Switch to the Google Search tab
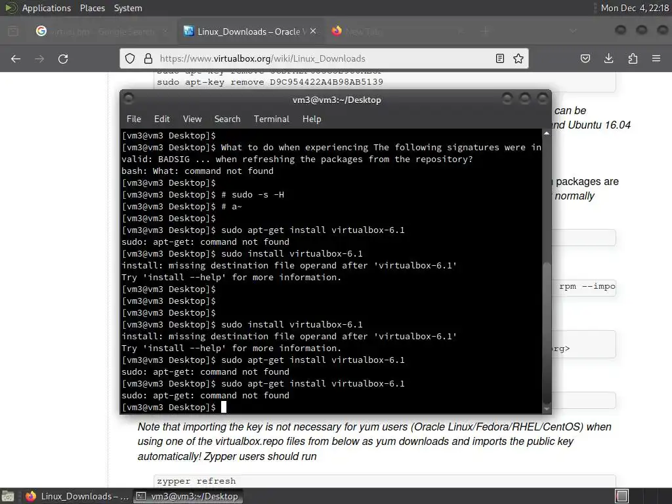This screenshot has height=504, width=672. coord(101,31)
